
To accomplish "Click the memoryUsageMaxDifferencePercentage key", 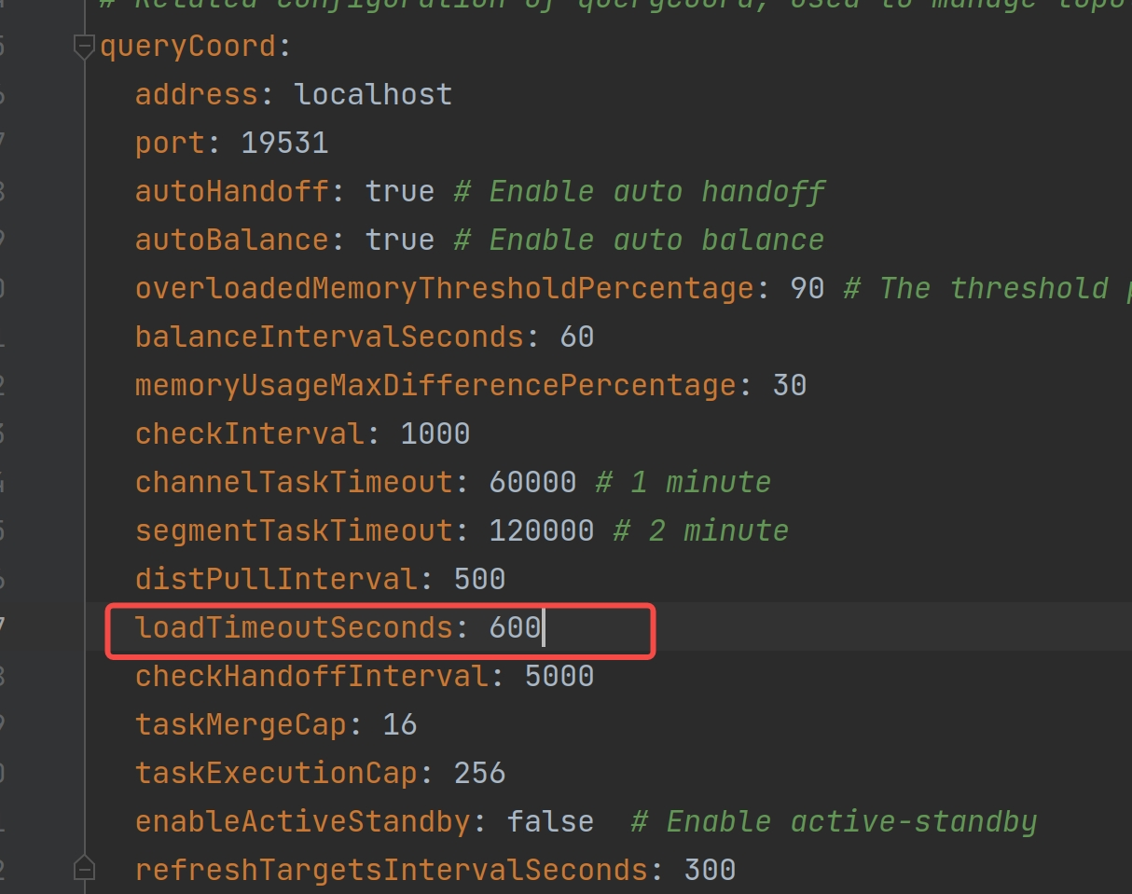I will pyautogui.click(x=435, y=385).
